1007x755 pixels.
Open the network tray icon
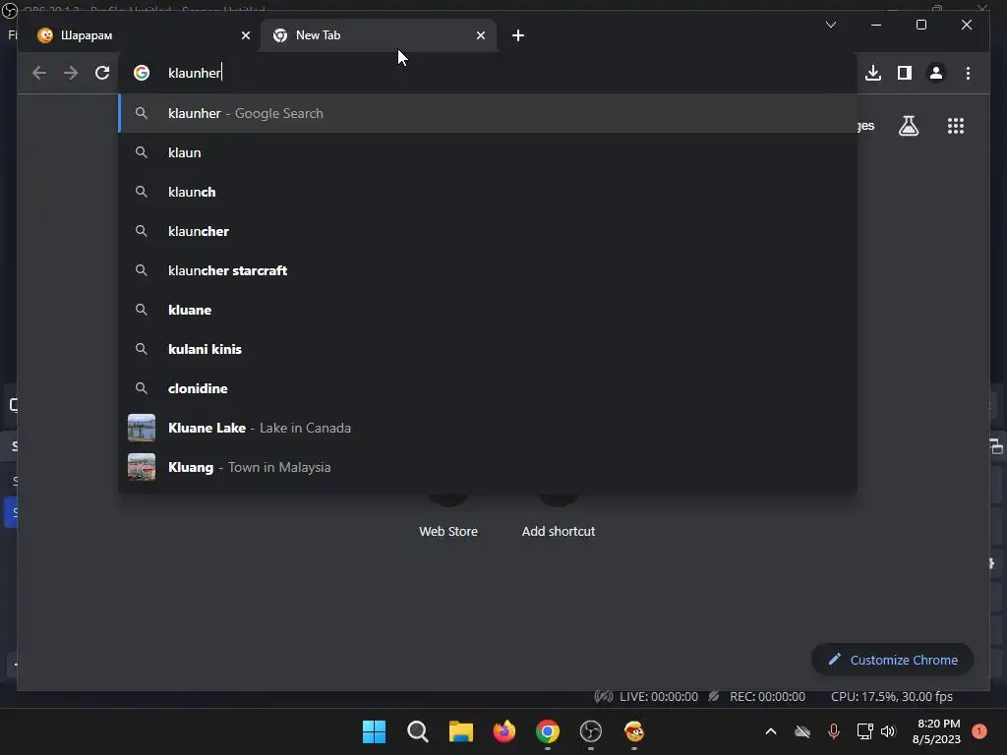[864, 731]
